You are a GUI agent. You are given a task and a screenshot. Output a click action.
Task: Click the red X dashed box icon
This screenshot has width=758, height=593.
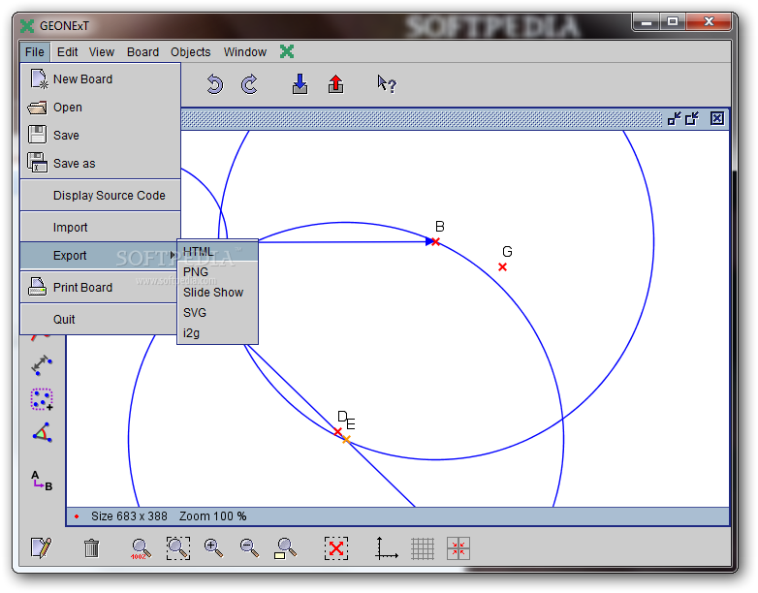point(336,548)
